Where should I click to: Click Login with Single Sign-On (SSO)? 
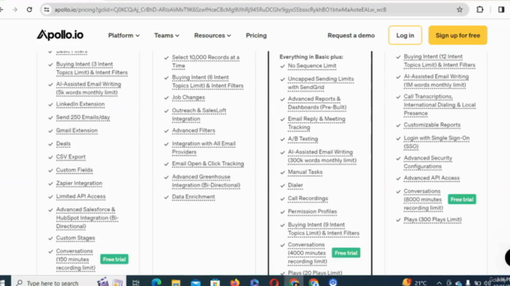437,142
